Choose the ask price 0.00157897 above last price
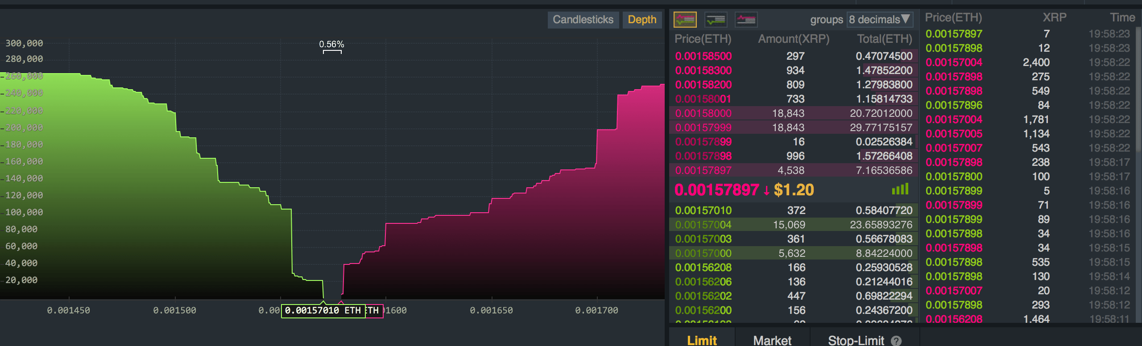Viewport: 1142px width, 346px height. [703, 170]
